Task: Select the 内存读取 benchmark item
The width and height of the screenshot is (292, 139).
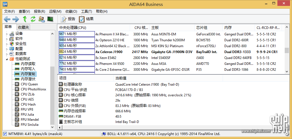Action: tap(28, 64)
